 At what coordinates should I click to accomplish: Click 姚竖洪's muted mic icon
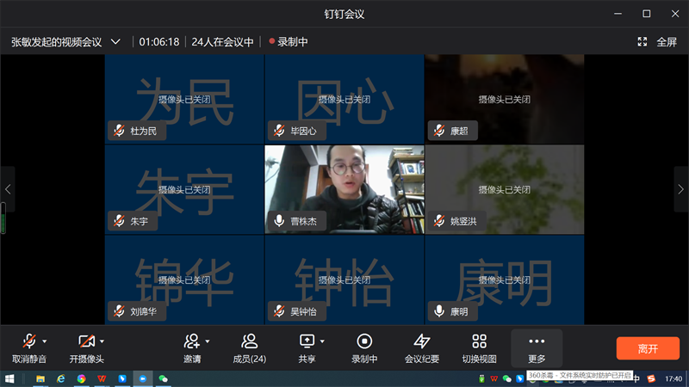[x=439, y=221]
